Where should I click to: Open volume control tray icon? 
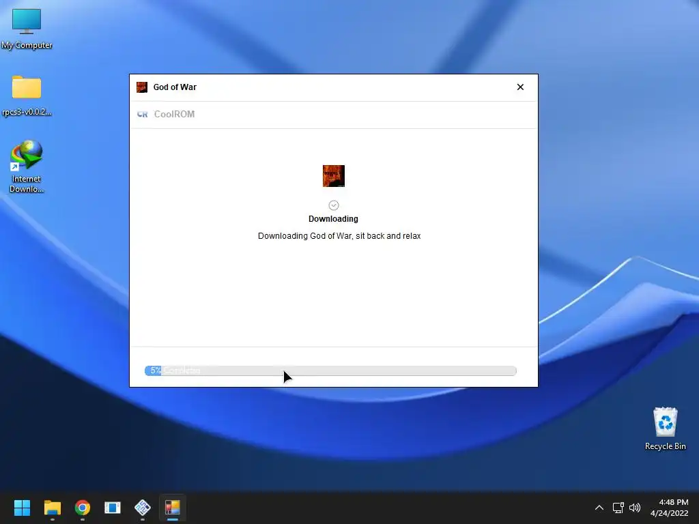pos(635,507)
